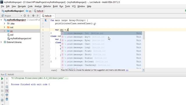Choose print(message: Boolean) completion suggestion

[101, 62]
